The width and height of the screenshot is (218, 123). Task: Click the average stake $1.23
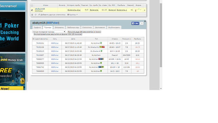tap(104, 10)
